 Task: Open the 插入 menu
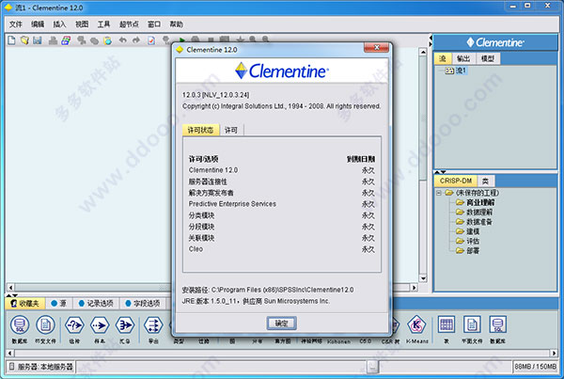59,24
